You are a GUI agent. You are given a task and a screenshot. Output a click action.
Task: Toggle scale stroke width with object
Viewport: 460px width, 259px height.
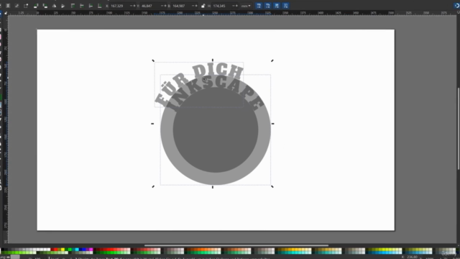[x=259, y=6]
